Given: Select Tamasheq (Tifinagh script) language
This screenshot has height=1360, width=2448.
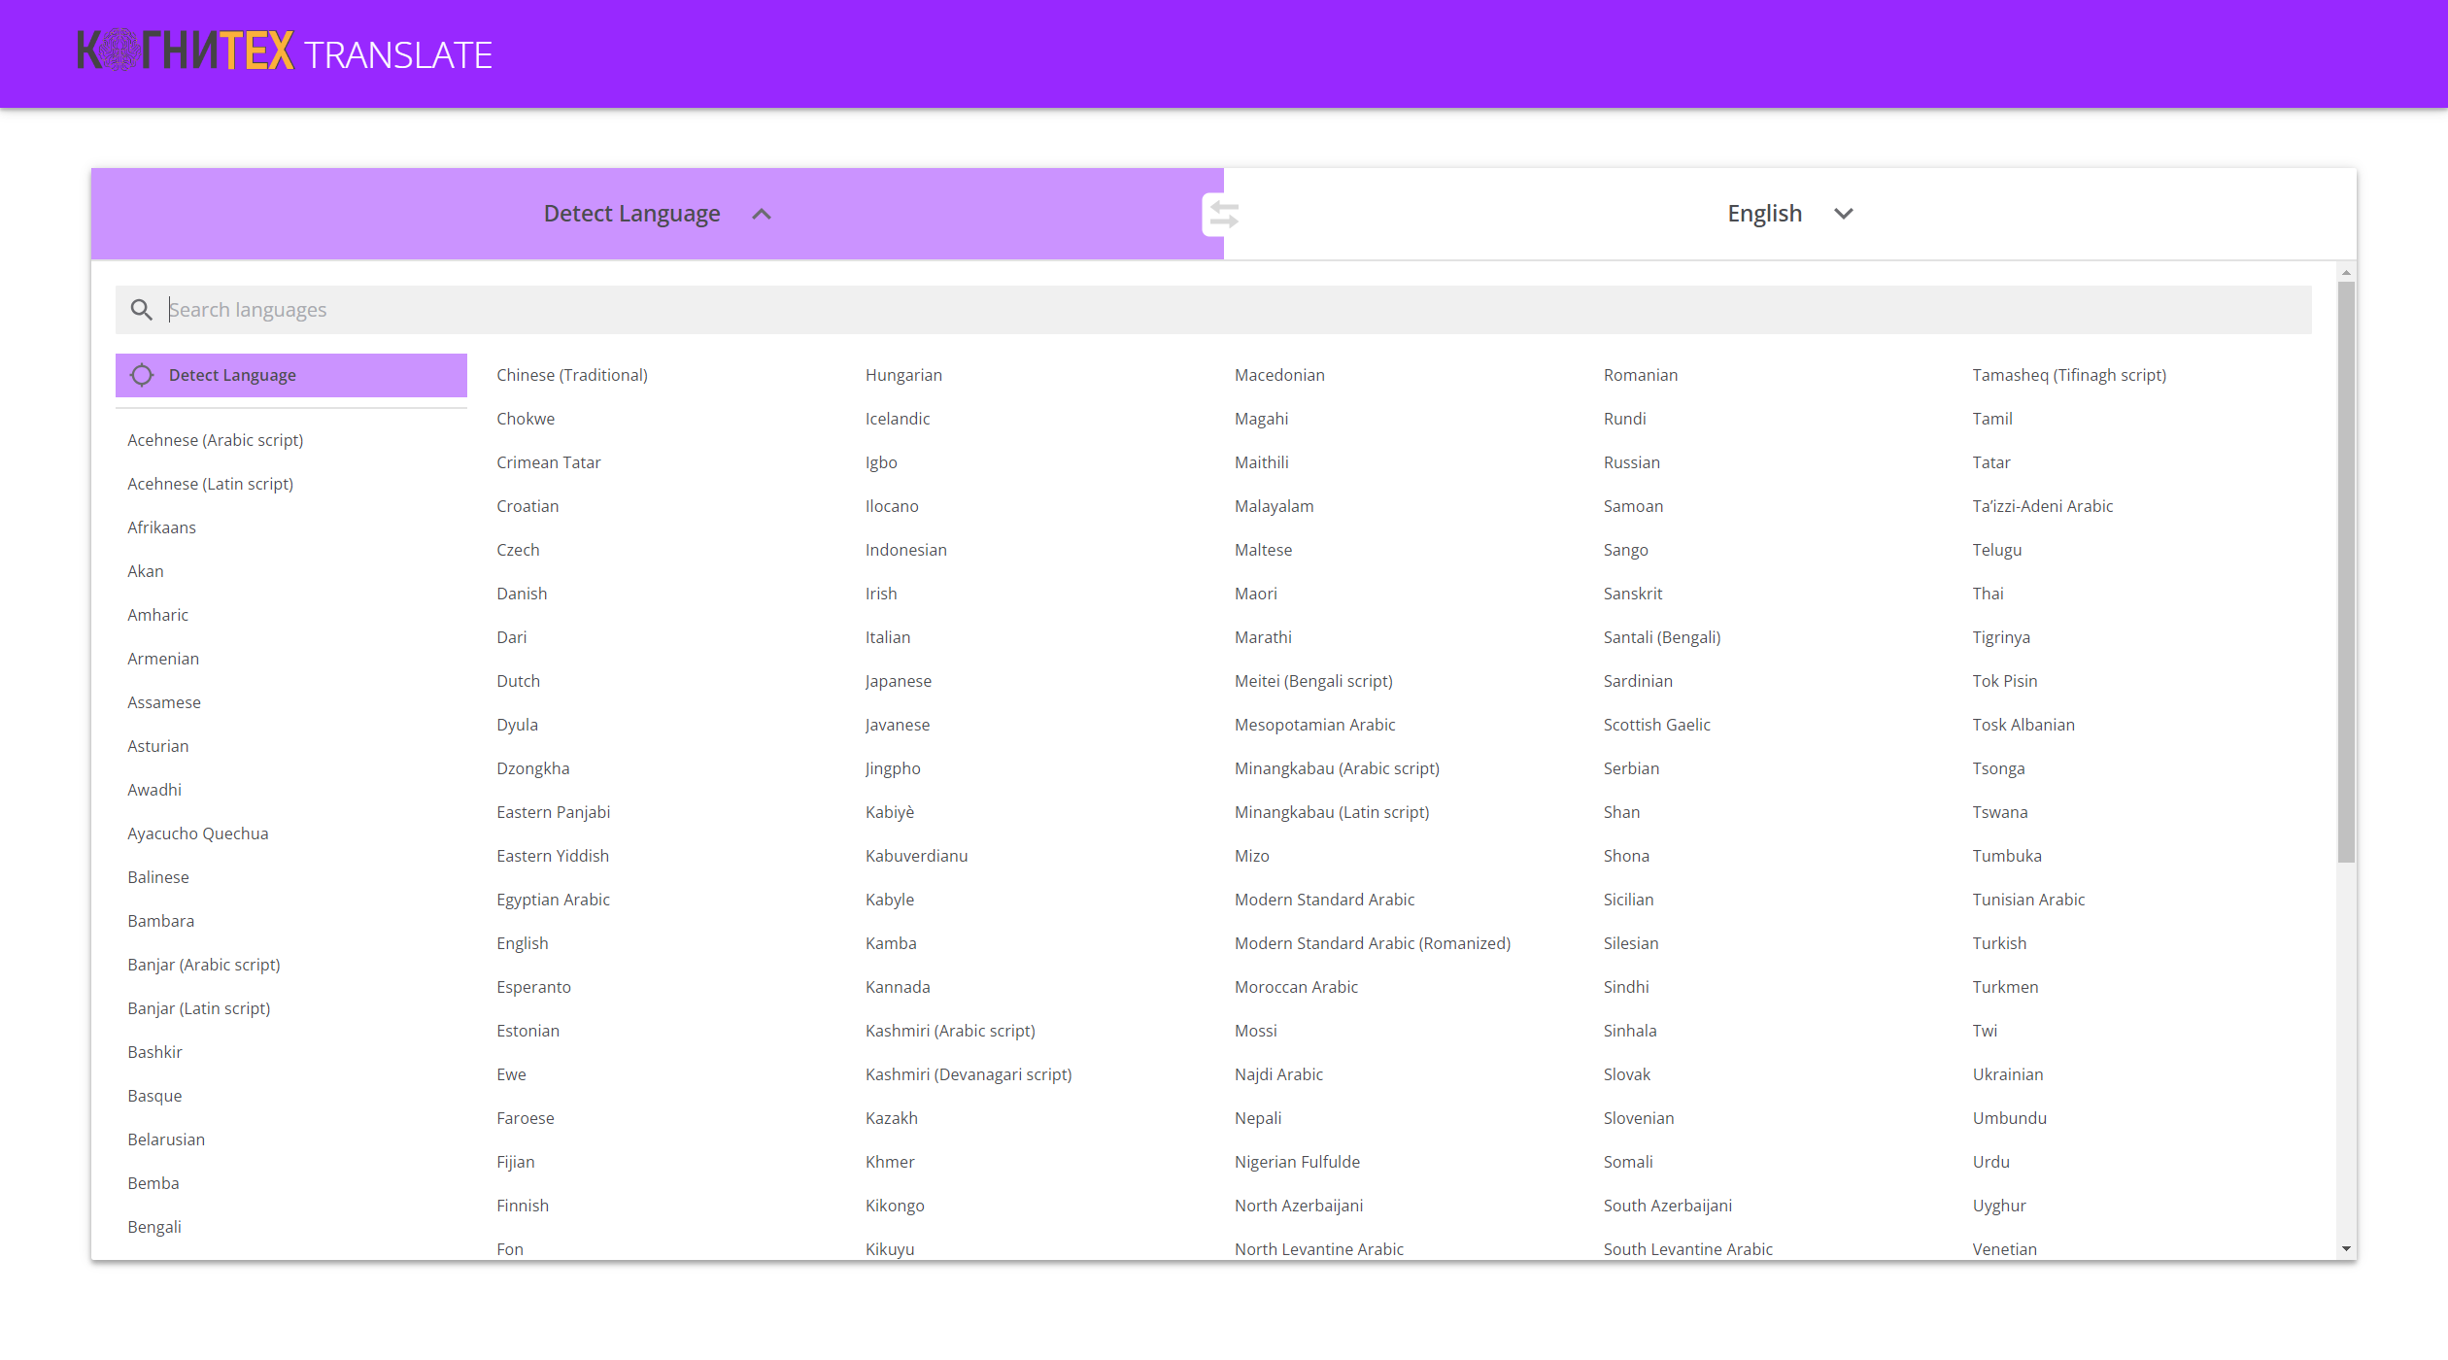Looking at the screenshot, I should click(x=2068, y=375).
